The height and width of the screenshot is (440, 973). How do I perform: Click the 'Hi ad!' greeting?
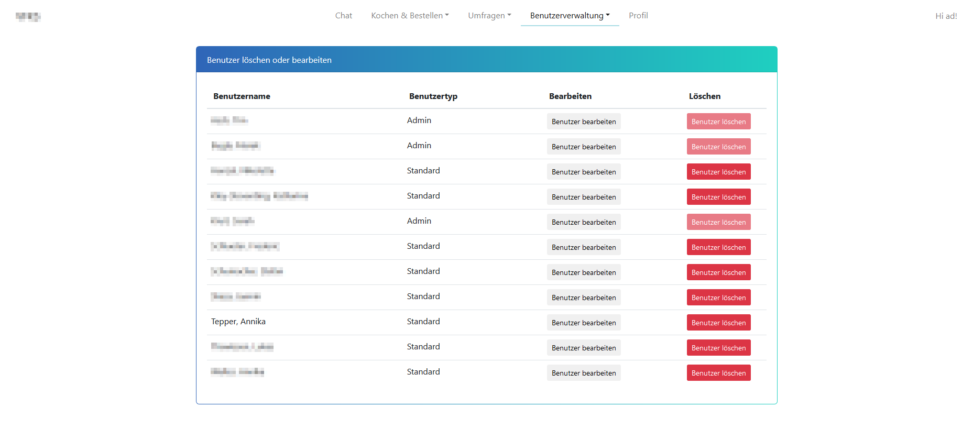[x=946, y=16]
